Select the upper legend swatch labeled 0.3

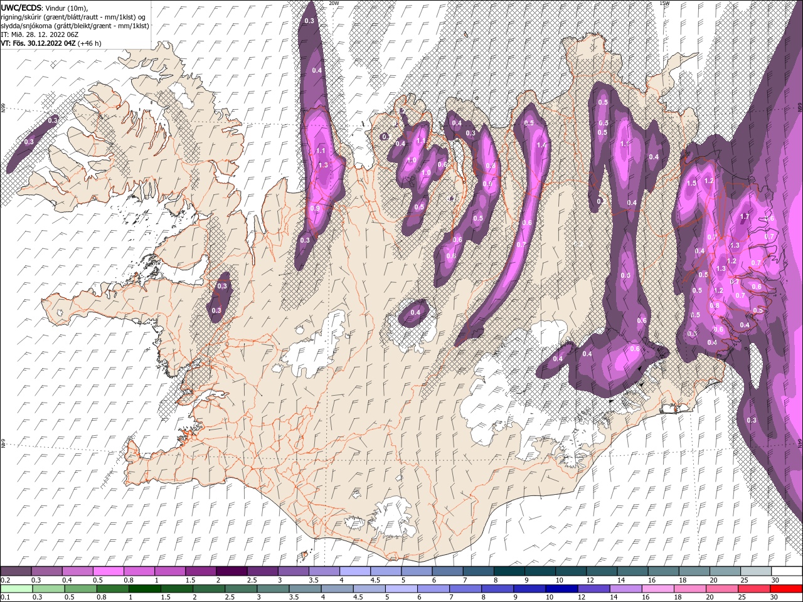point(46,571)
